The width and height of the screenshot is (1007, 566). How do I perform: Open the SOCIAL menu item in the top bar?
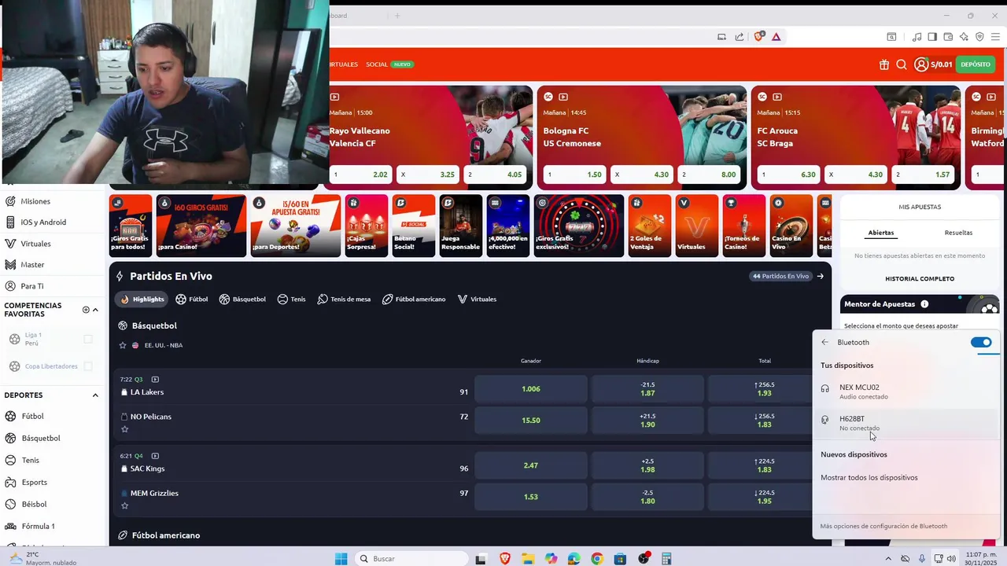[x=377, y=64]
